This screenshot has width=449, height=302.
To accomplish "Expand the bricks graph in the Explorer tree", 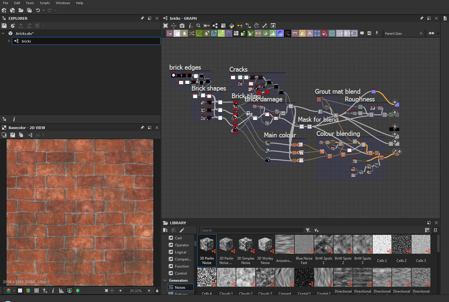I will tap(9, 41).
